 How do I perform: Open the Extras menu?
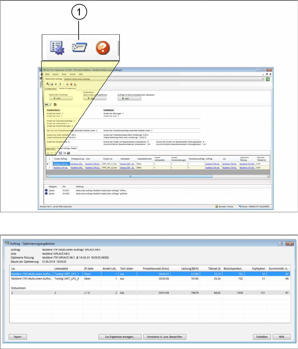coord(64,74)
